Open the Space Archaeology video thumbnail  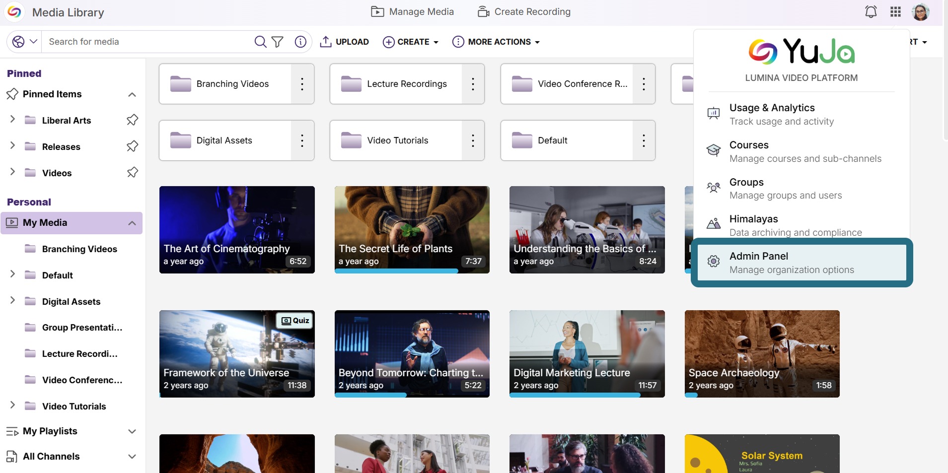click(762, 354)
